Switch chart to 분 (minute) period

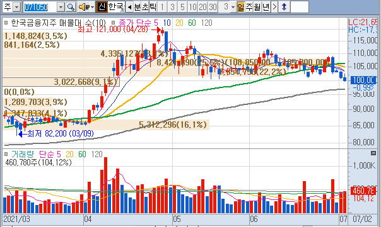(138, 7)
